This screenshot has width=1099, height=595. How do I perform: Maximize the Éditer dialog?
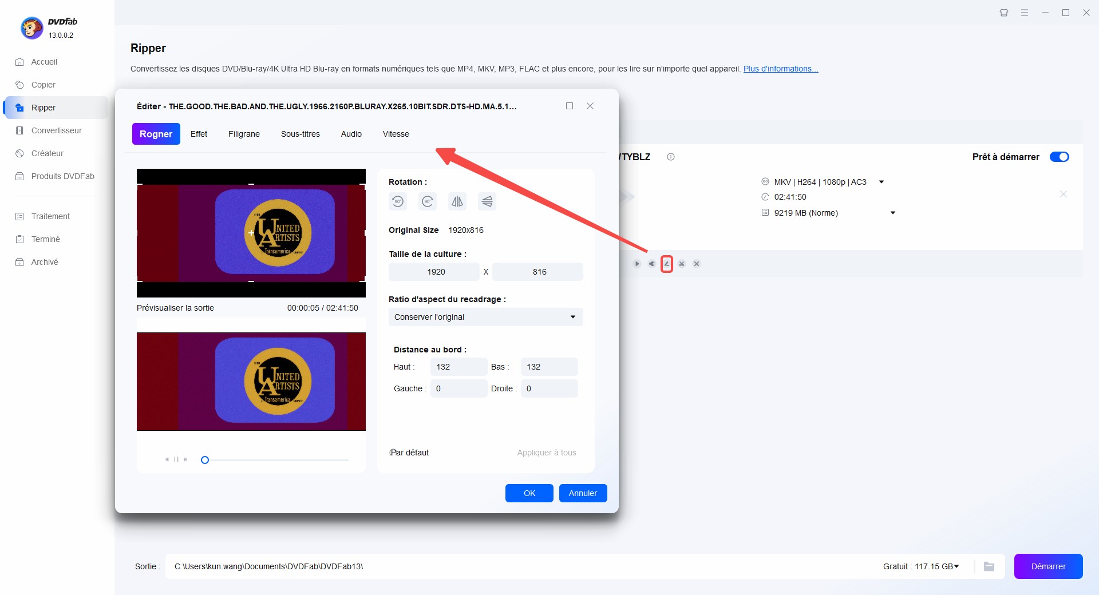pos(570,106)
